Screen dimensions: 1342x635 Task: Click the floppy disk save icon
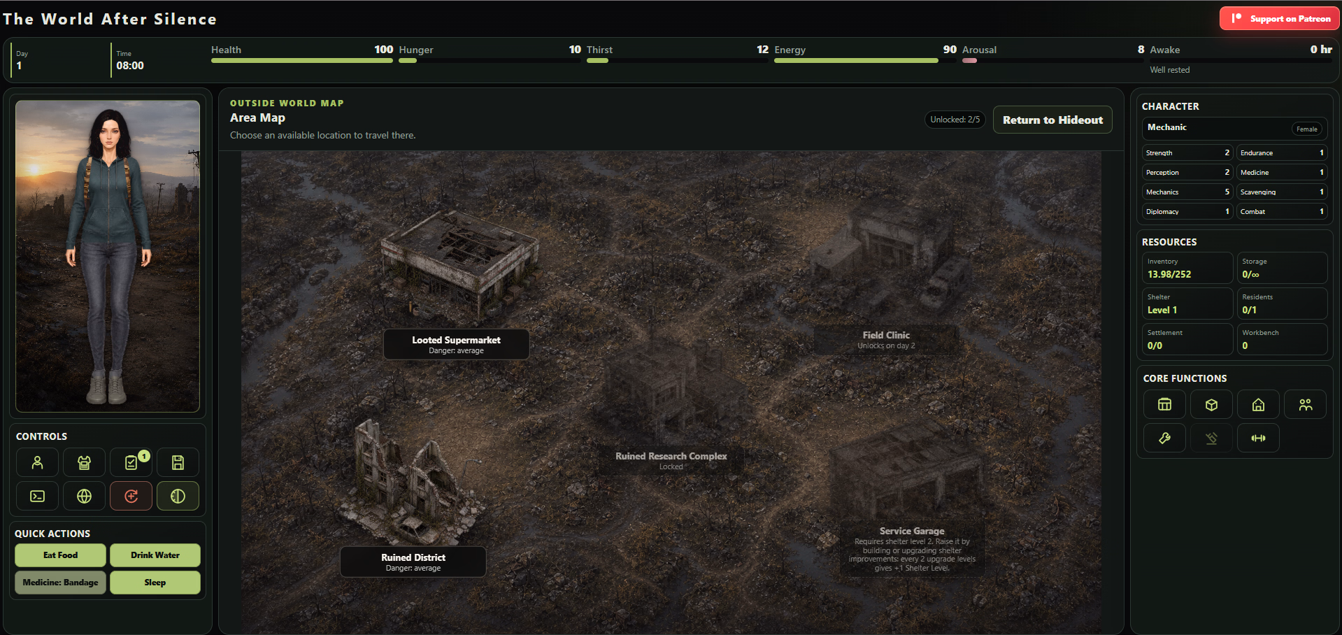click(178, 462)
